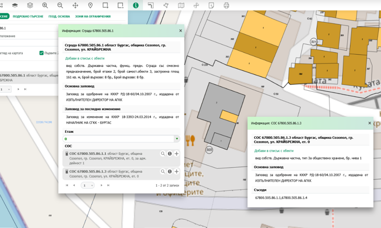Zoom to СОС 67800.505.86.1.1 with magnifier
The width and height of the screenshot is (381, 228).
click(163, 154)
